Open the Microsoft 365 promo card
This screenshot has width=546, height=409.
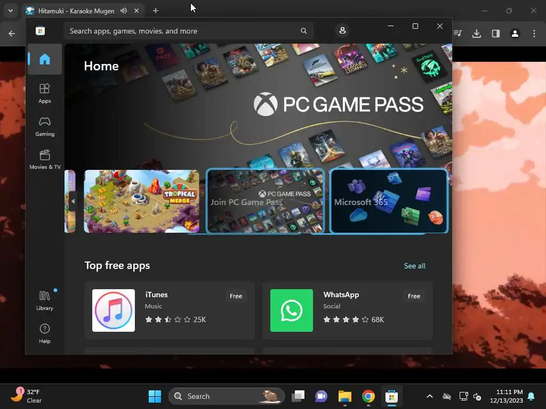click(x=389, y=201)
